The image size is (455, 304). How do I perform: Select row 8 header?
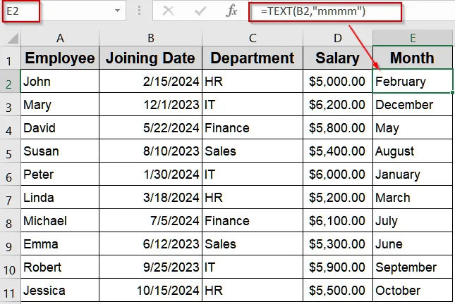(10, 221)
